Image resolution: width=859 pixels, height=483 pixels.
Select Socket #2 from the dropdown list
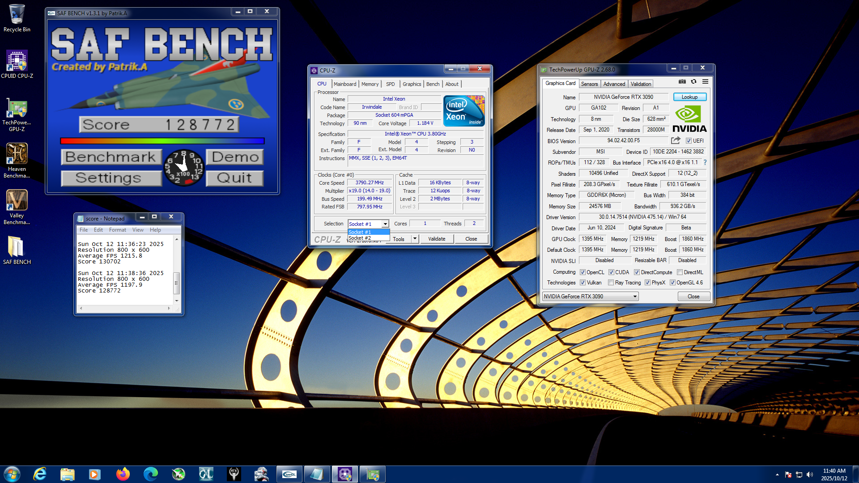[360, 238]
